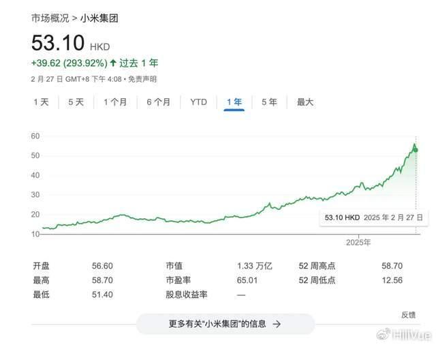Show the 最大 full history range
This screenshot has width=436, height=345.
(x=305, y=102)
